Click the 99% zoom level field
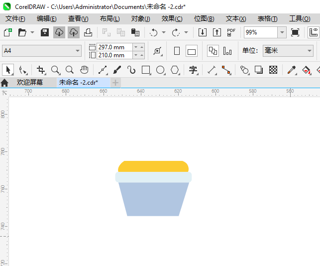Image resolution: width=320 pixels, height=266 pixels. (x=261, y=32)
